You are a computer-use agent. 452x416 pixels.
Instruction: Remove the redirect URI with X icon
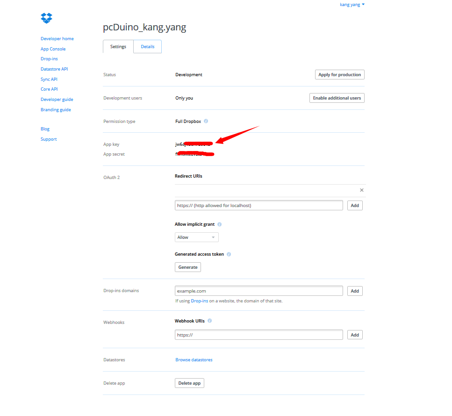(361, 190)
